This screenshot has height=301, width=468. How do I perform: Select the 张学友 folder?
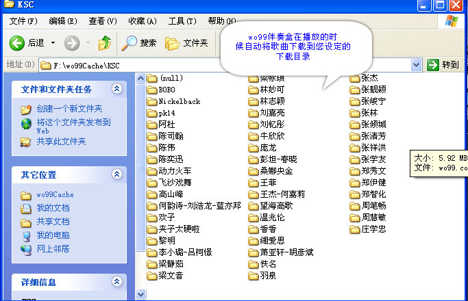pos(368,159)
